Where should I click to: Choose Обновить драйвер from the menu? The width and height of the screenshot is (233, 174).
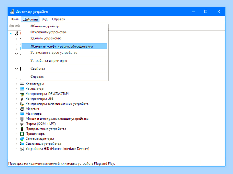[x=65, y=26]
